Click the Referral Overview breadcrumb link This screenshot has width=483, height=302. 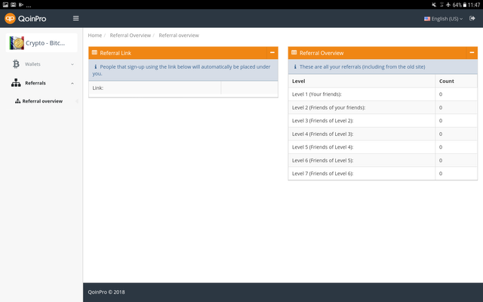click(x=131, y=35)
